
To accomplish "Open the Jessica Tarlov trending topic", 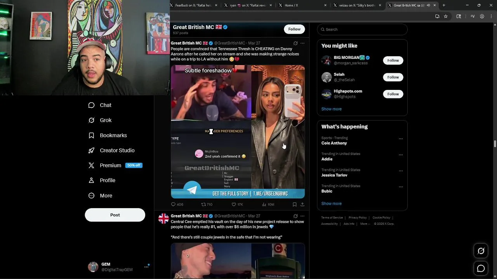I will 334,175.
